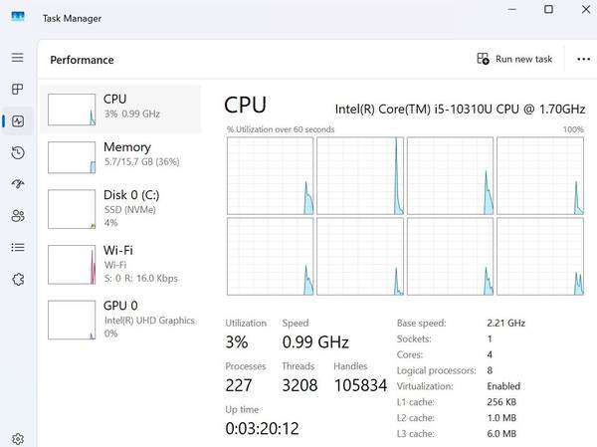This screenshot has width=597, height=447.
Task: Open the Startup apps page icon
Action: click(x=18, y=184)
